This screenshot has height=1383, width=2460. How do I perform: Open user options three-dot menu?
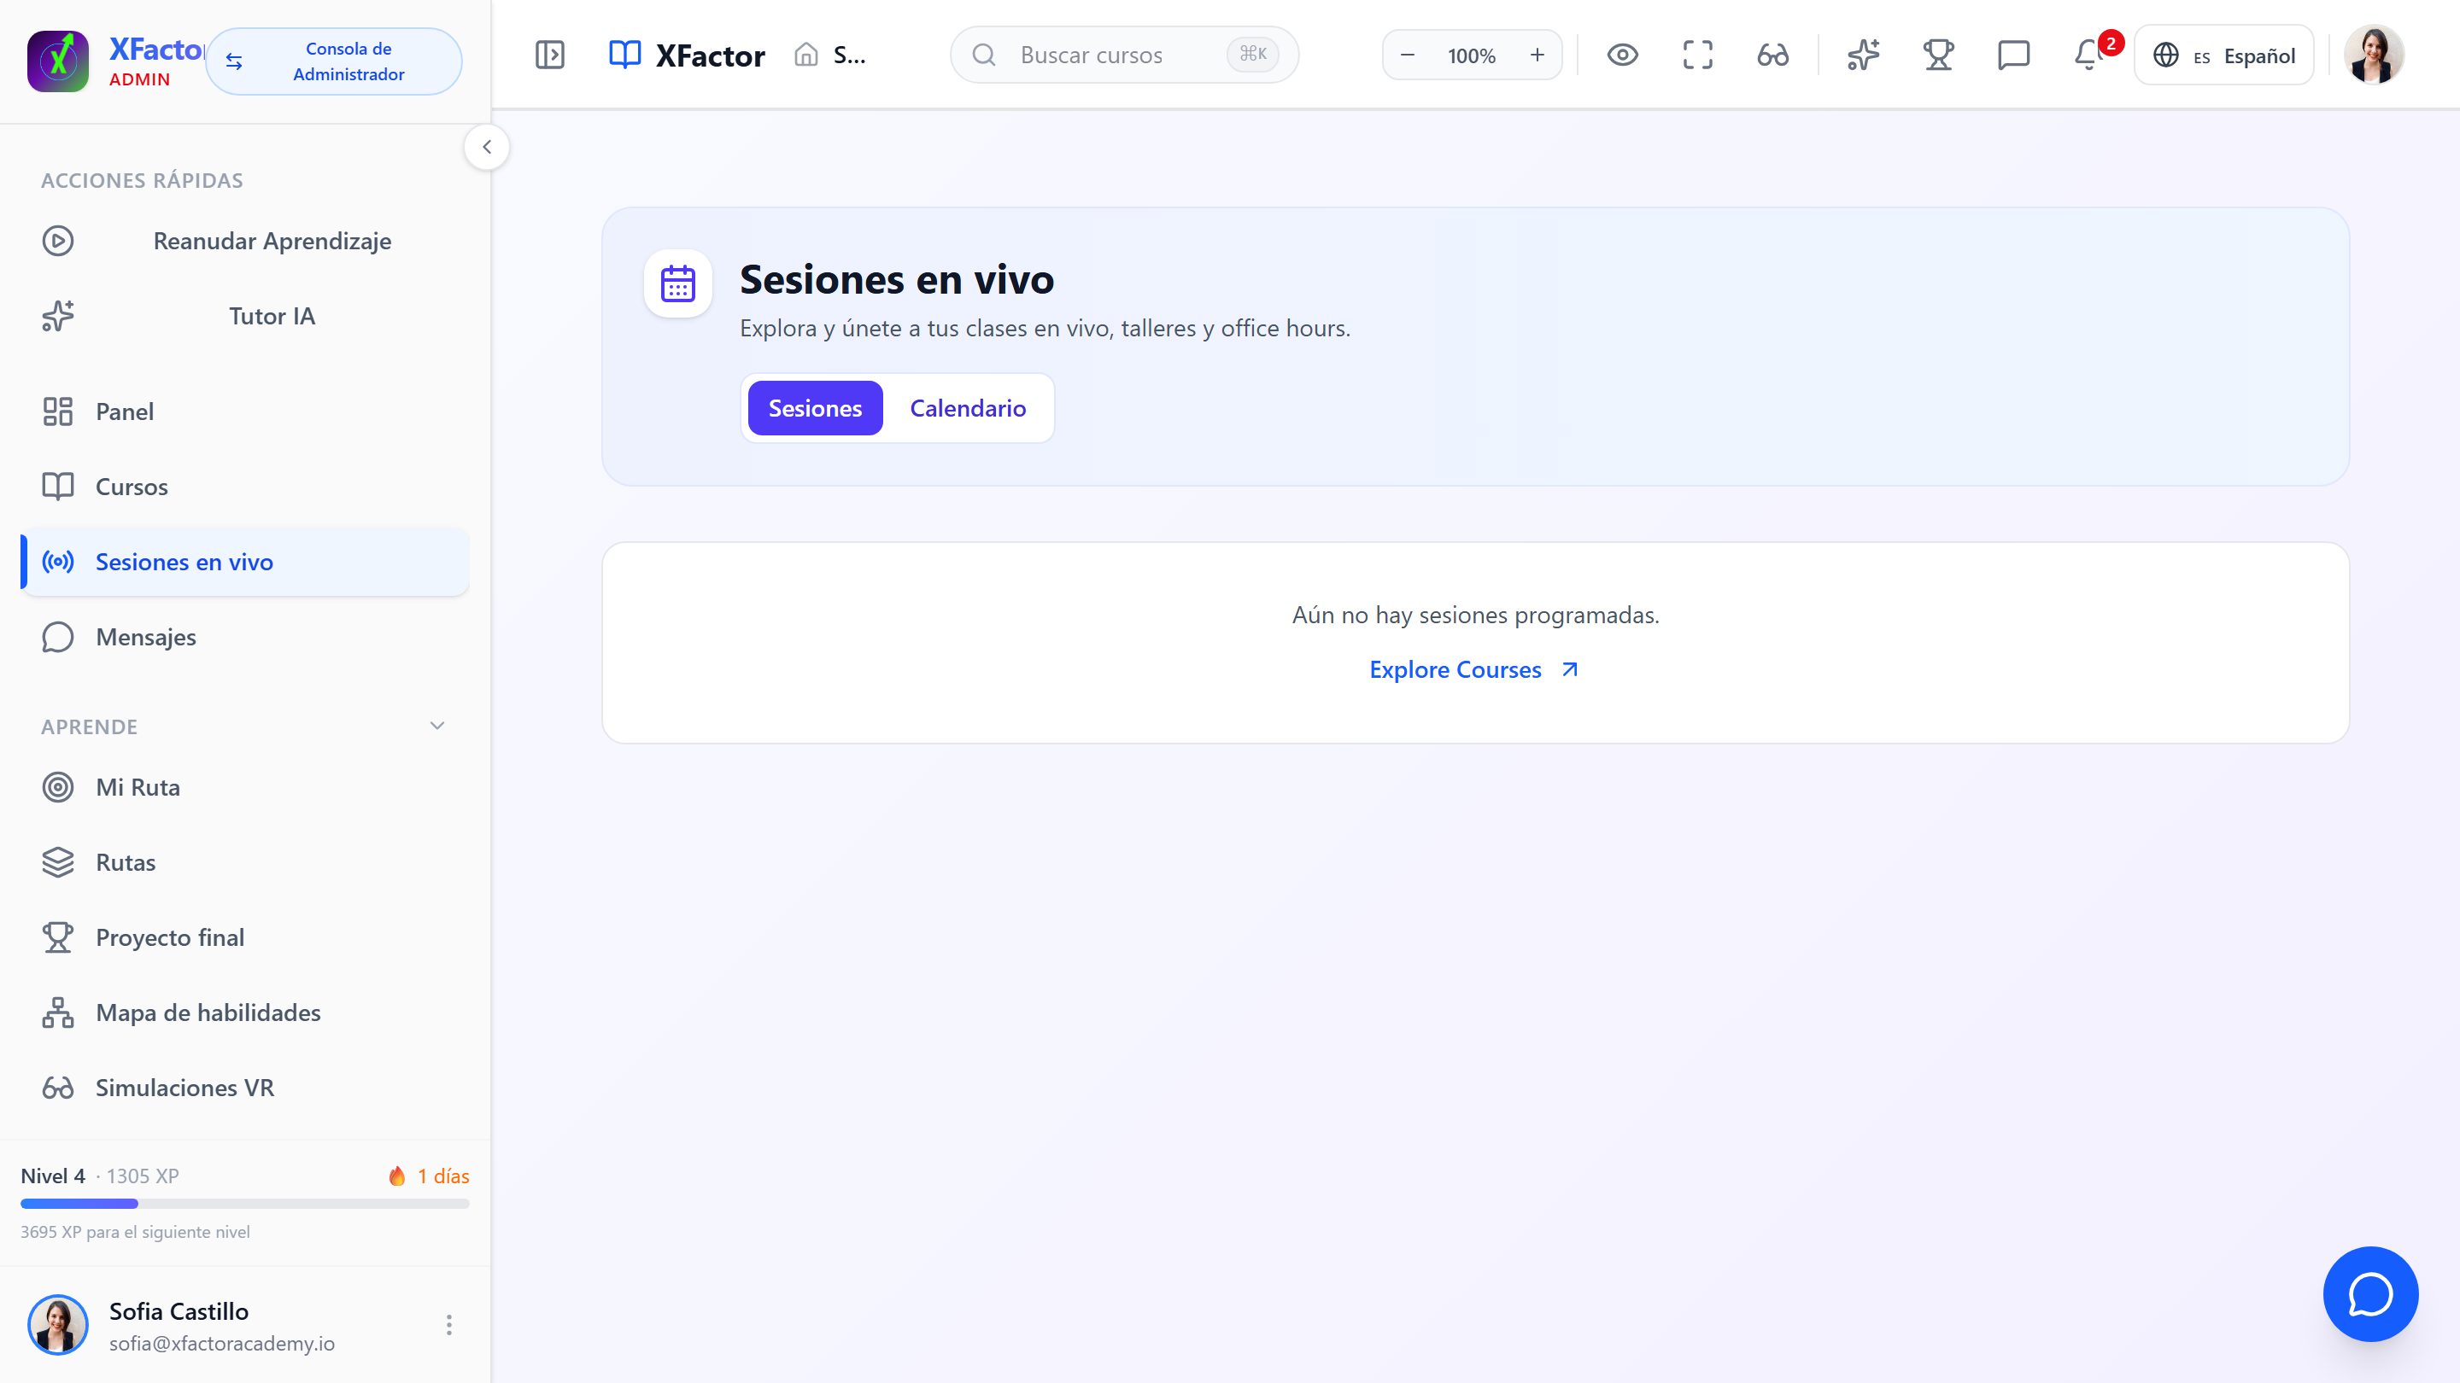(x=448, y=1325)
